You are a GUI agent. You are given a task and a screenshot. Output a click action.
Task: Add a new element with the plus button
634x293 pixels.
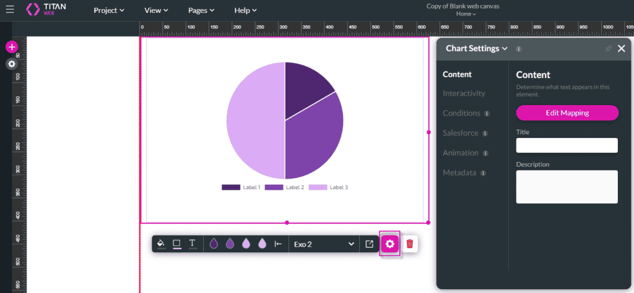click(11, 47)
